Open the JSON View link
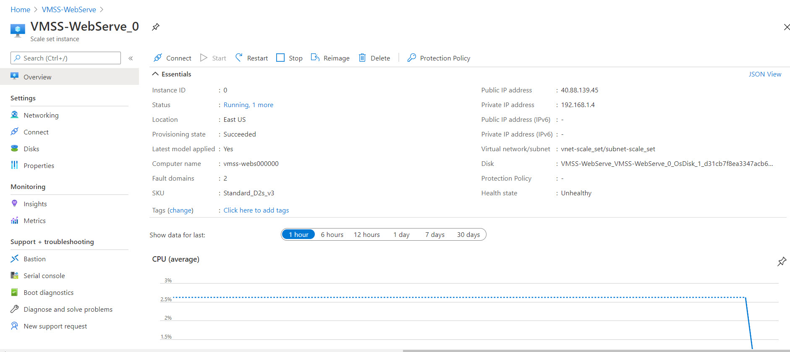790x352 pixels. click(x=764, y=74)
